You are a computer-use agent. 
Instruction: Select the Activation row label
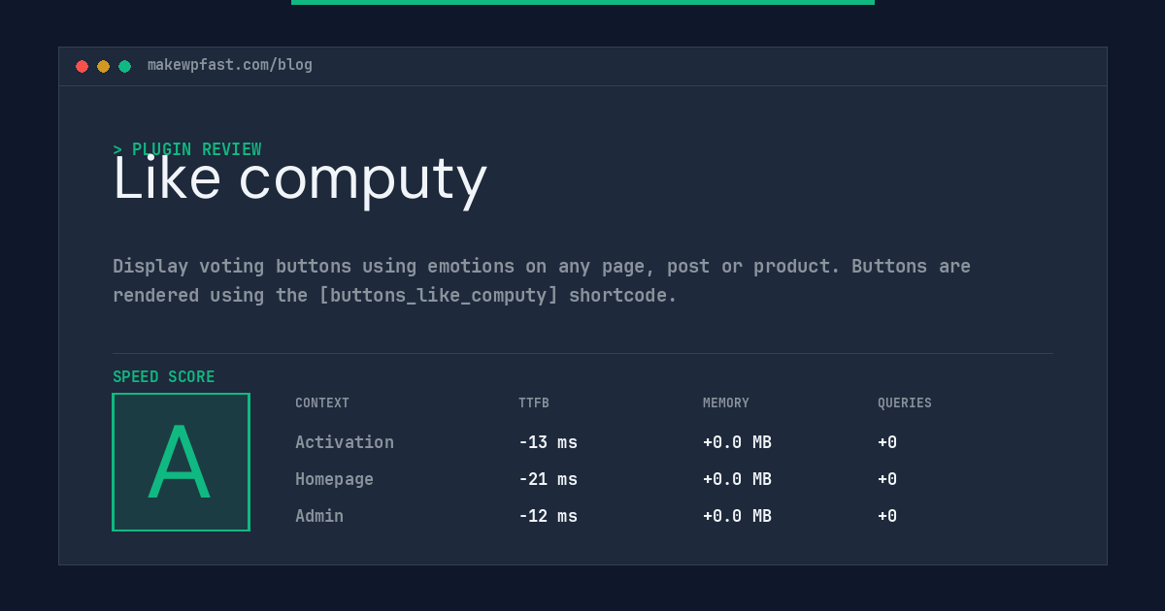point(345,442)
